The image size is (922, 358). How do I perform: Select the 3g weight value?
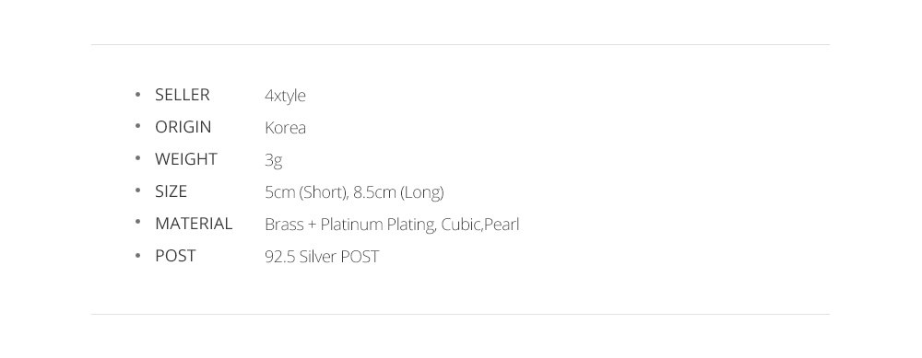[x=274, y=161]
